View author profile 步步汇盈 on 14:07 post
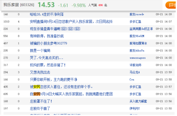This screenshot has width=177, height=116. tap(135, 21)
